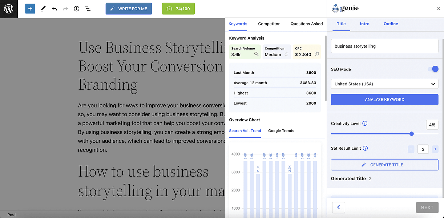Viewport: 444px width, 218px height.
Task: Click the GENERATE TITLE button
Action: pos(384,165)
